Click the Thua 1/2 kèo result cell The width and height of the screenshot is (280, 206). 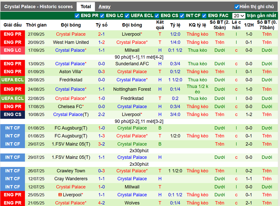click(197, 89)
